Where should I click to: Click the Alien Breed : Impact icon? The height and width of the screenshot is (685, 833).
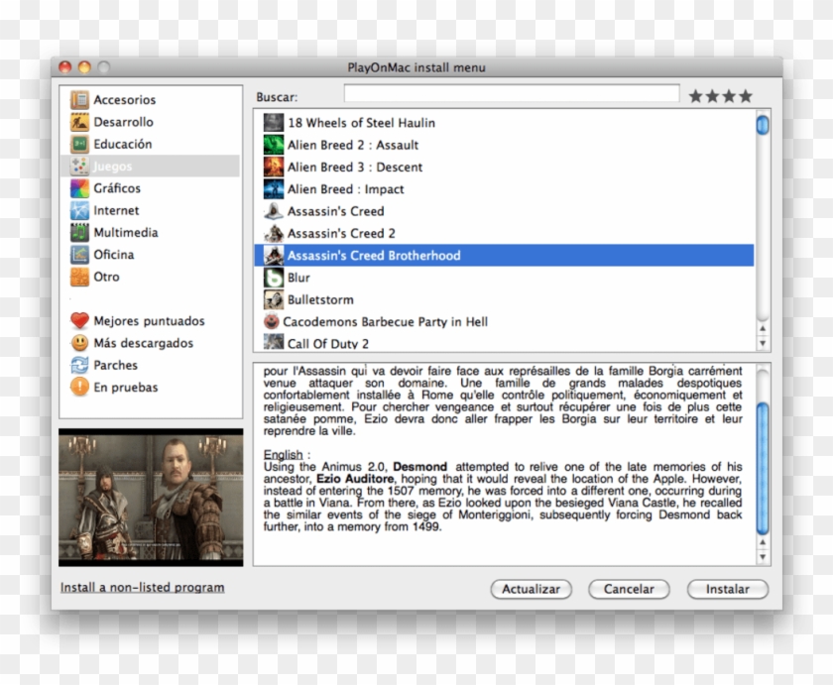coord(274,189)
